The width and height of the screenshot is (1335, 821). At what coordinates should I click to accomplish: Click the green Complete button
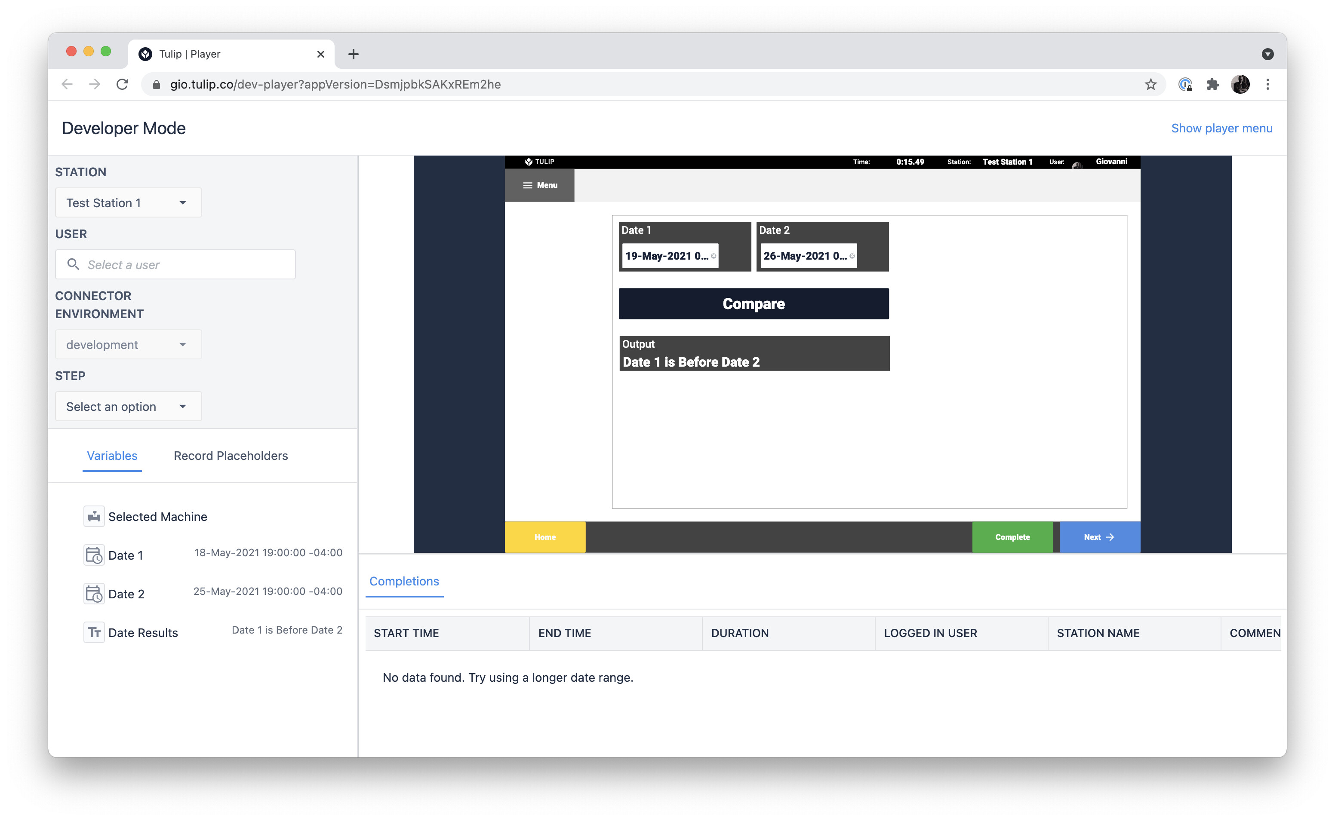(x=1012, y=537)
